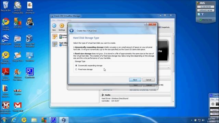219x123 pixels.
Task: Open the Capture desktop icon
Action: pyautogui.click(x=17, y=92)
